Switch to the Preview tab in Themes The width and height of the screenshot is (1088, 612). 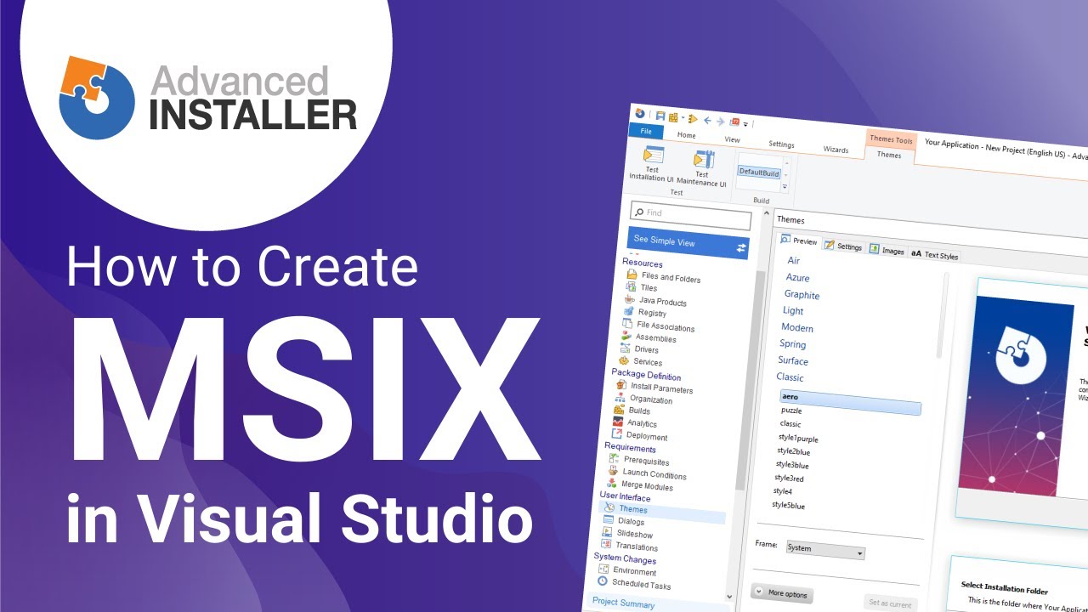click(x=799, y=241)
